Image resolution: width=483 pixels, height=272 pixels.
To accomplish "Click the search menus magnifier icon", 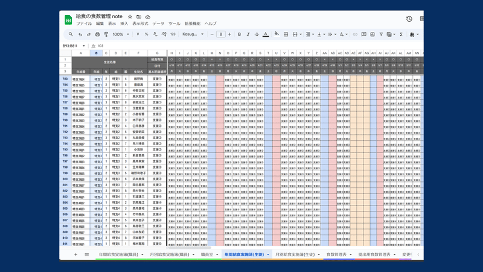I will coord(71,34).
